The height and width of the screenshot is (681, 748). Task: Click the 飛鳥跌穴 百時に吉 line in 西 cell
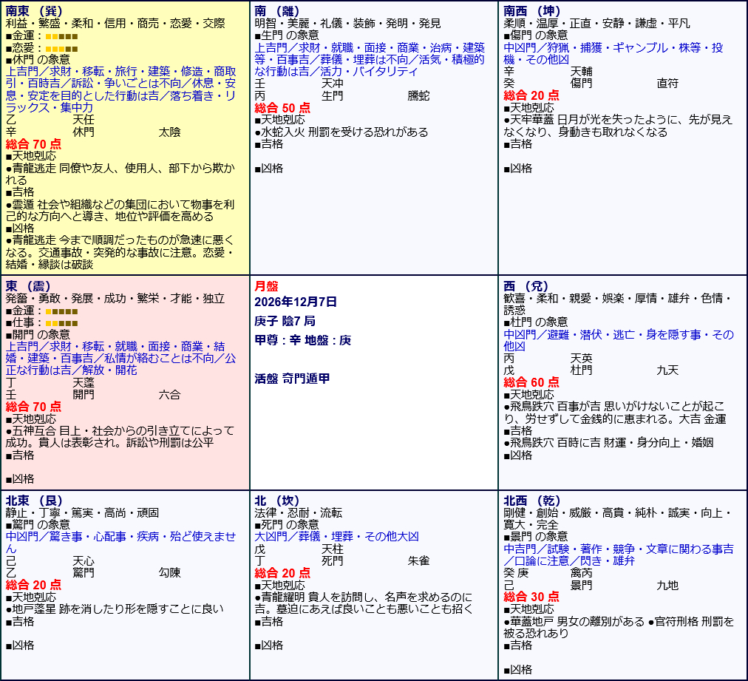coord(608,442)
